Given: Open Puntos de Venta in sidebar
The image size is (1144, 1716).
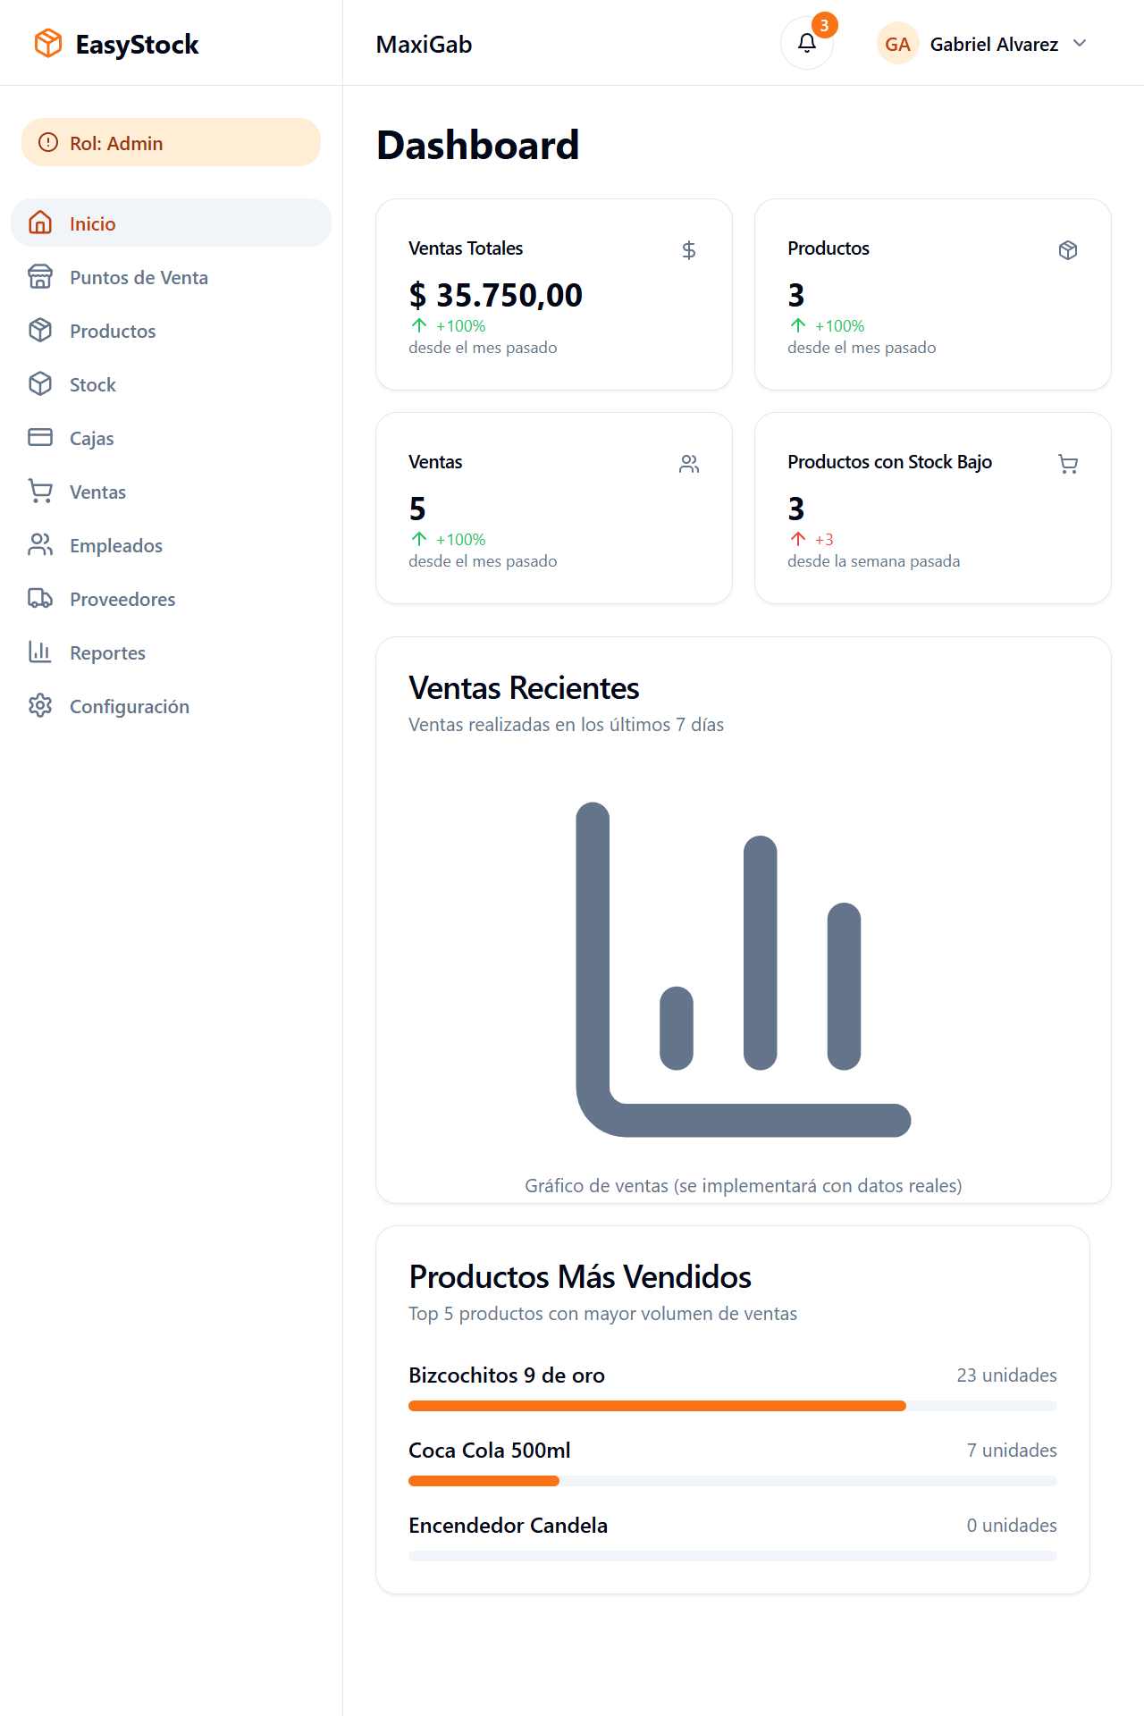Looking at the screenshot, I should point(139,278).
